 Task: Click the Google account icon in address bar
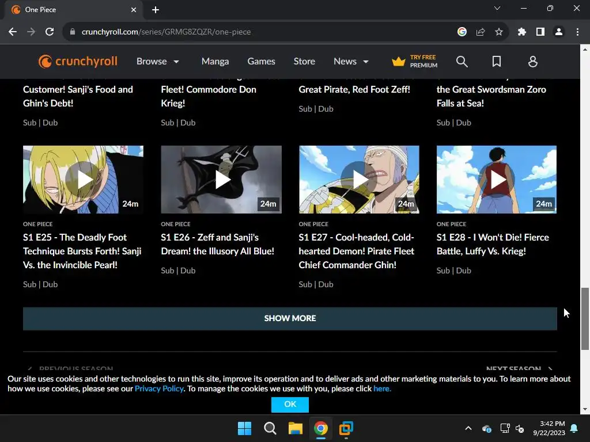click(462, 32)
